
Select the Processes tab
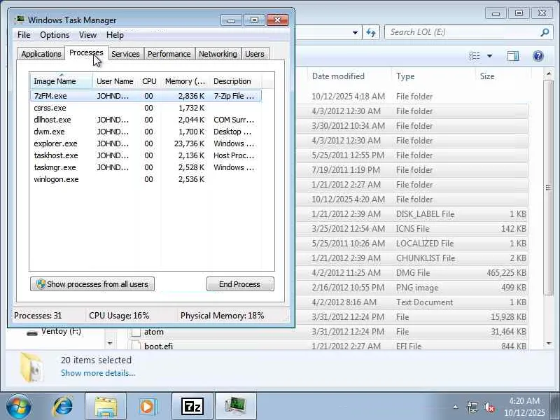(x=86, y=53)
